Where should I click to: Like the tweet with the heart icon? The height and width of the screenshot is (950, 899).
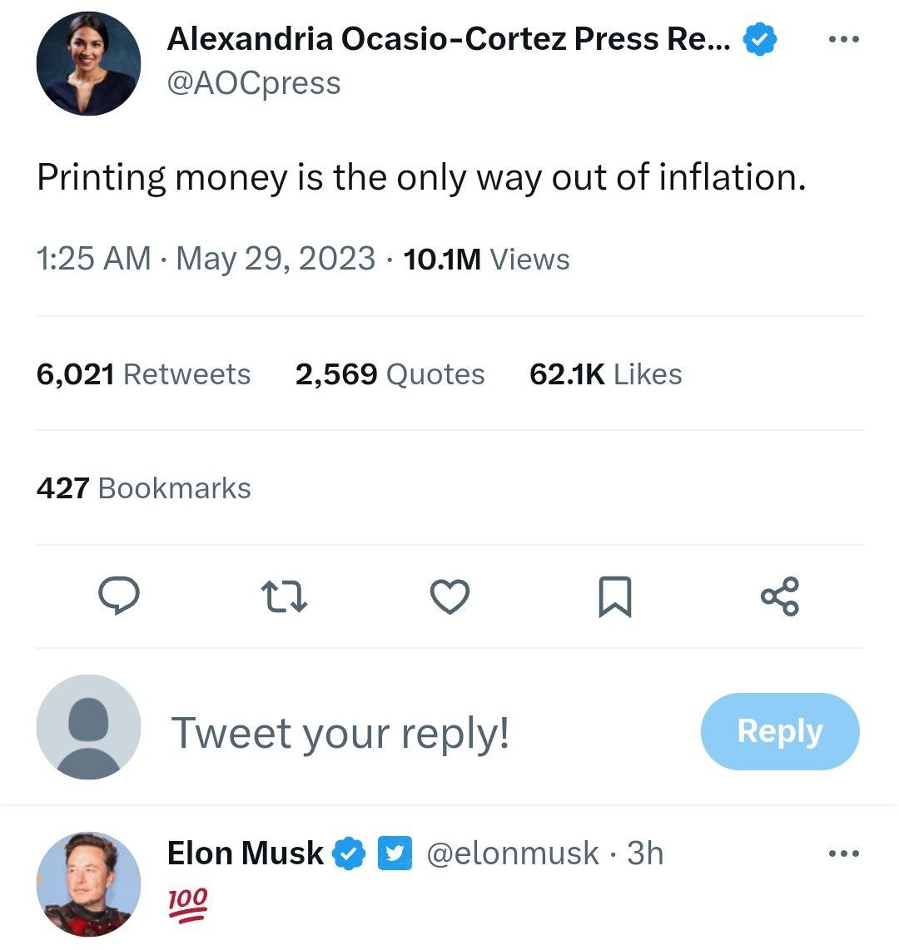click(449, 597)
